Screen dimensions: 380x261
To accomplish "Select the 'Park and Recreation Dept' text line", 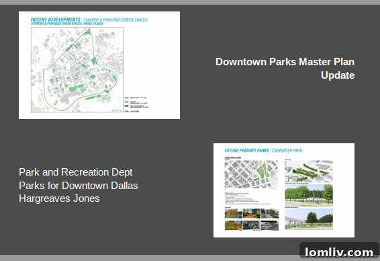I will [x=76, y=172].
